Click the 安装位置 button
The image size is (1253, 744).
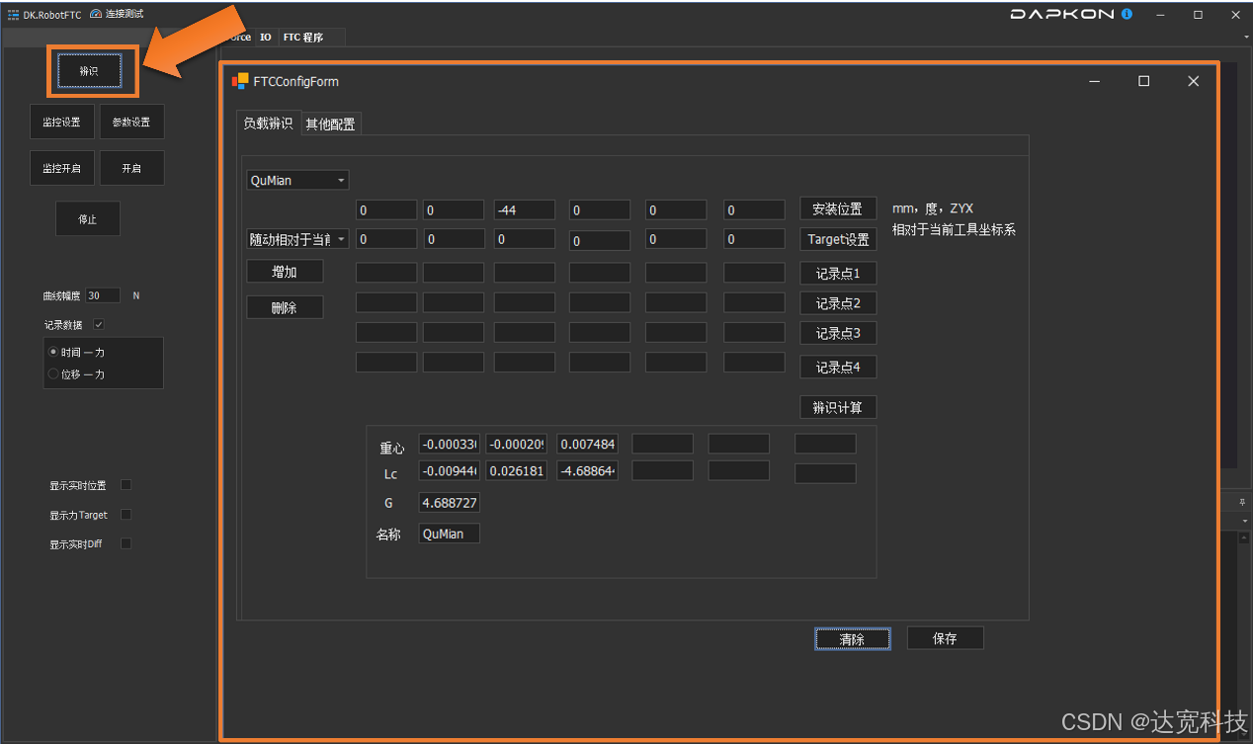point(838,208)
